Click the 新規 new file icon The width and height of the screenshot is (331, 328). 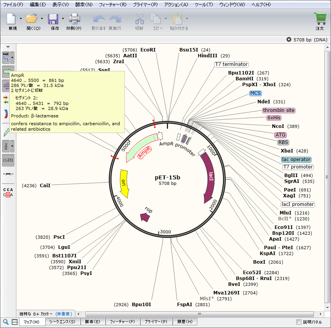[11, 19]
